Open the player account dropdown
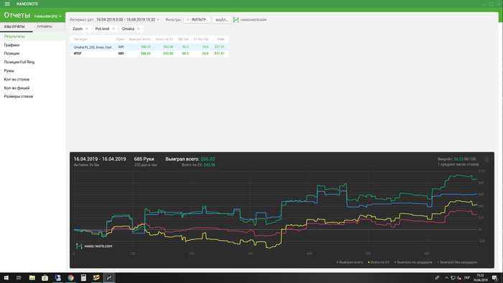The height and width of the screenshot is (283, 503). 48,17
